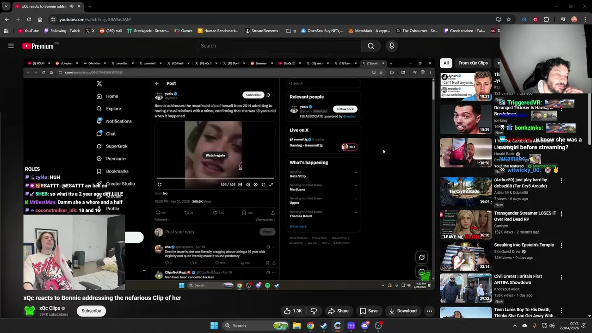Click the red extension icon in toolbar
592x333 pixels.
(535, 19)
